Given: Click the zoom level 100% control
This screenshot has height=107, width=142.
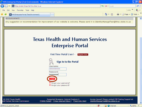Looking at the screenshot, I should point(133,106).
